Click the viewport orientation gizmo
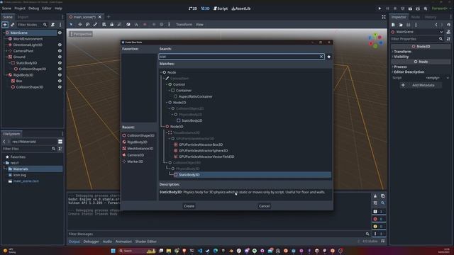The image size is (454, 255). (x=375, y=41)
